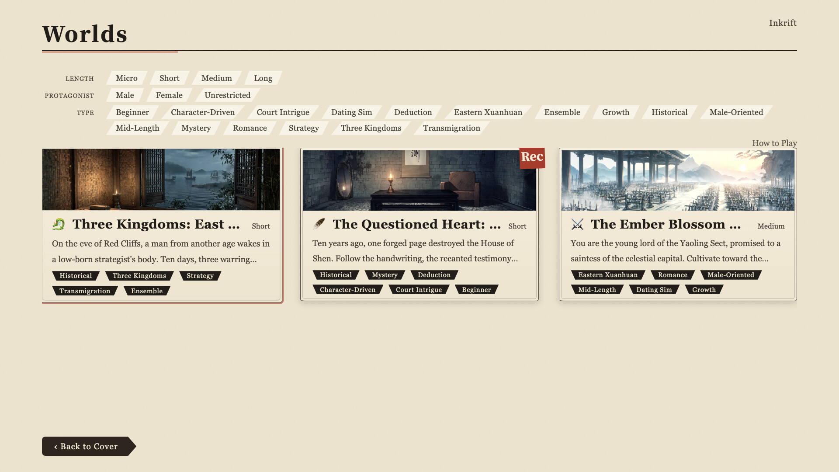Enable the Character-Driven type filter

pyautogui.click(x=203, y=112)
